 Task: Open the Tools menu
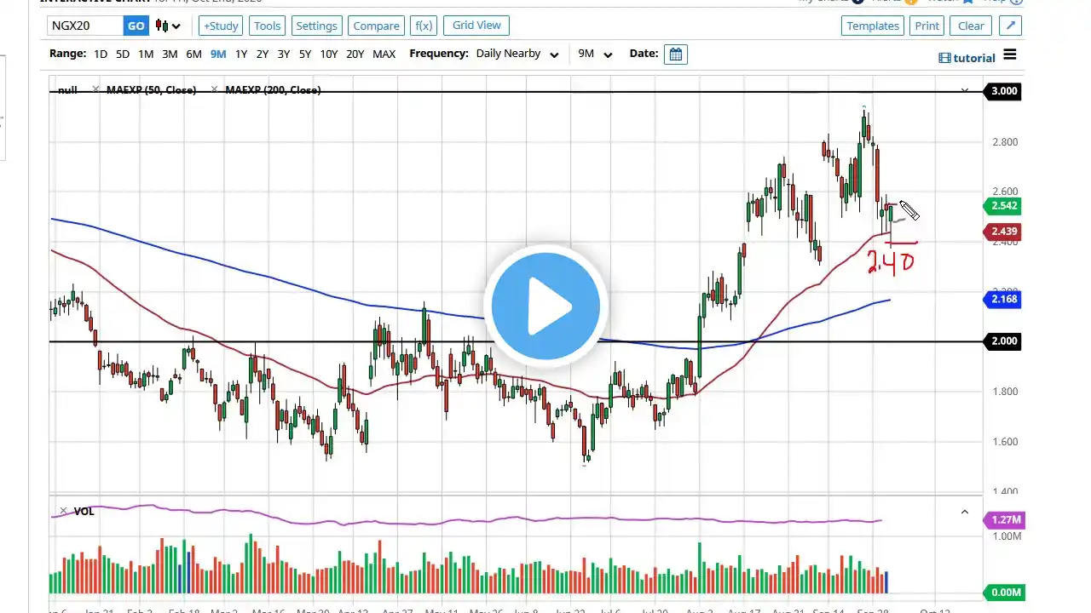point(267,26)
